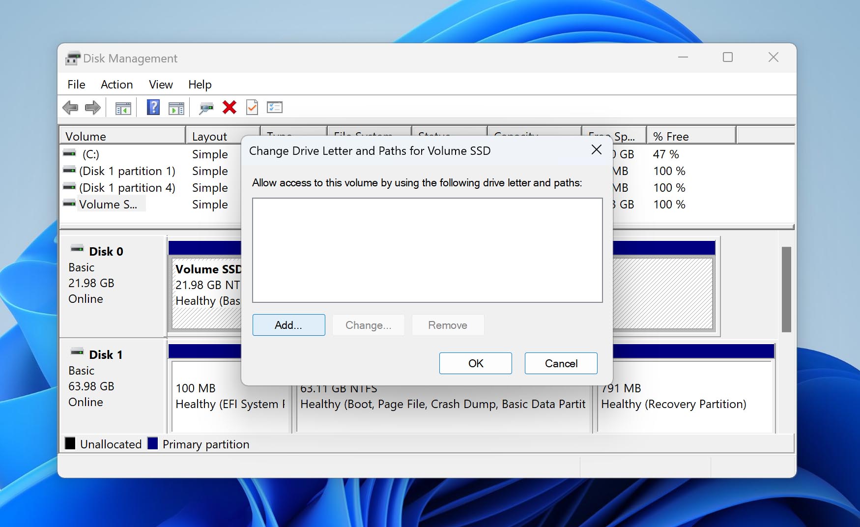
Task: Click the settings list toolbar icon
Action: tap(275, 107)
